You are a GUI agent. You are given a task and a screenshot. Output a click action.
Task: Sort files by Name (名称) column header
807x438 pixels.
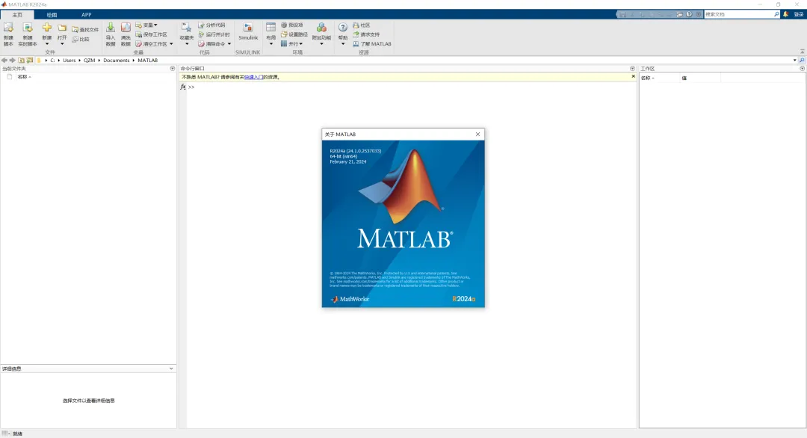pos(22,77)
